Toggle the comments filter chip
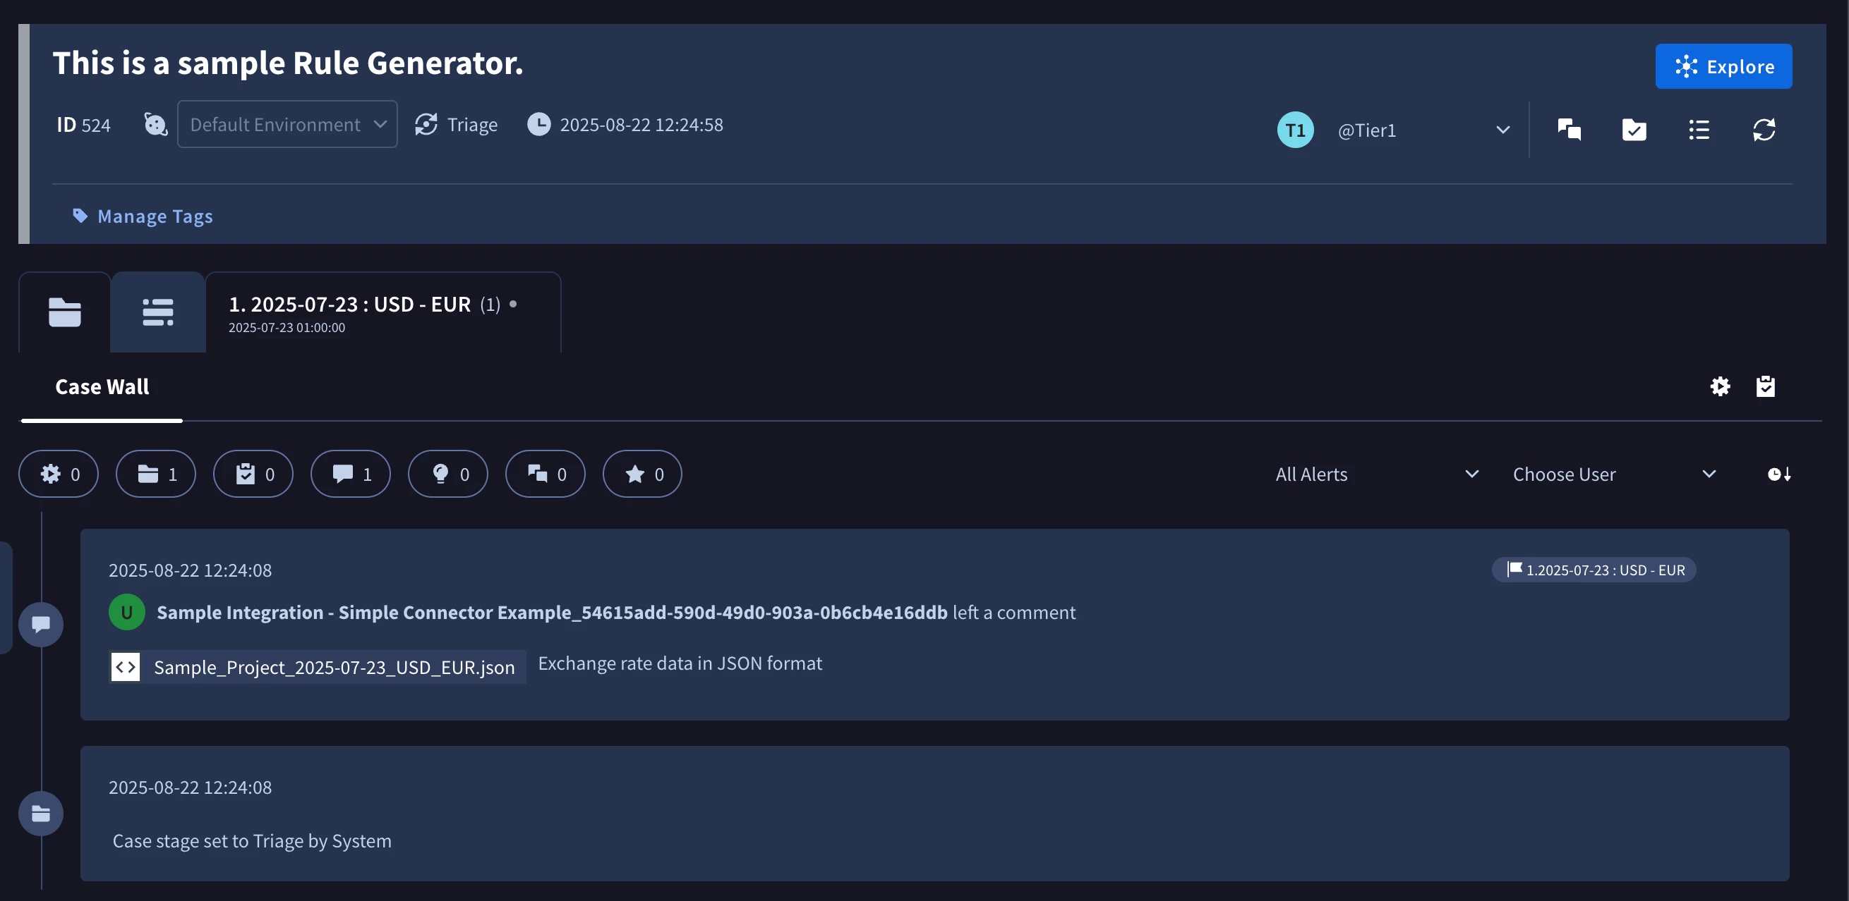Screen dimensions: 1849x901 point(350,474)
